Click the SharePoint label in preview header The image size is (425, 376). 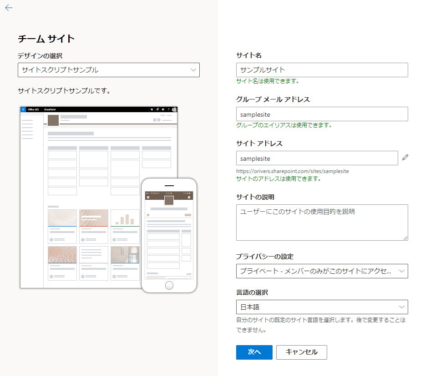(x=49, y=109)
